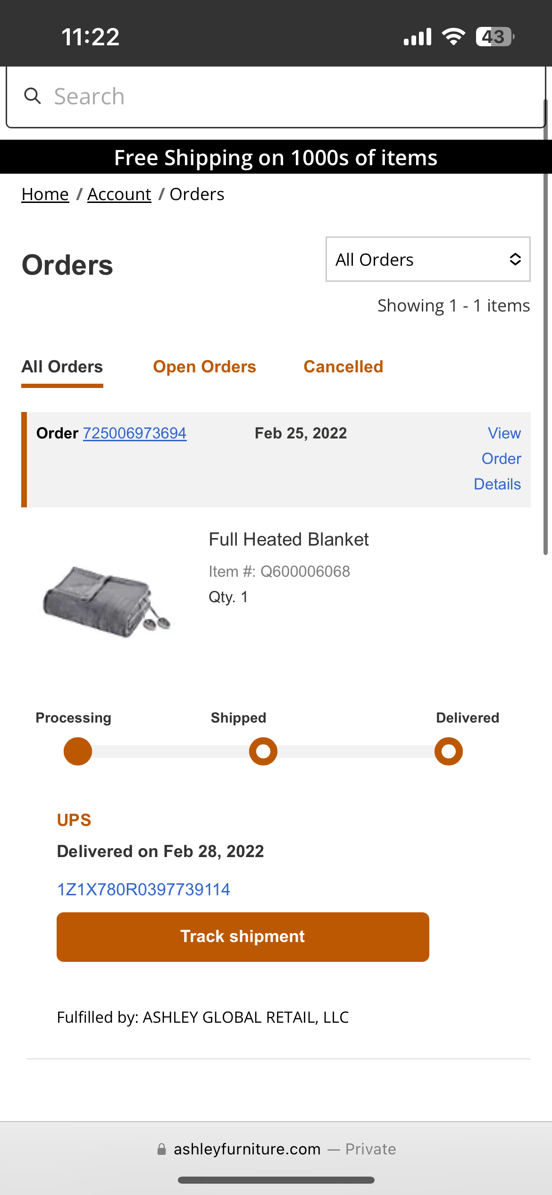Go to Account breadcrumb link
This screenshot has width=552, height=1195.
click(x=119, y=194)
